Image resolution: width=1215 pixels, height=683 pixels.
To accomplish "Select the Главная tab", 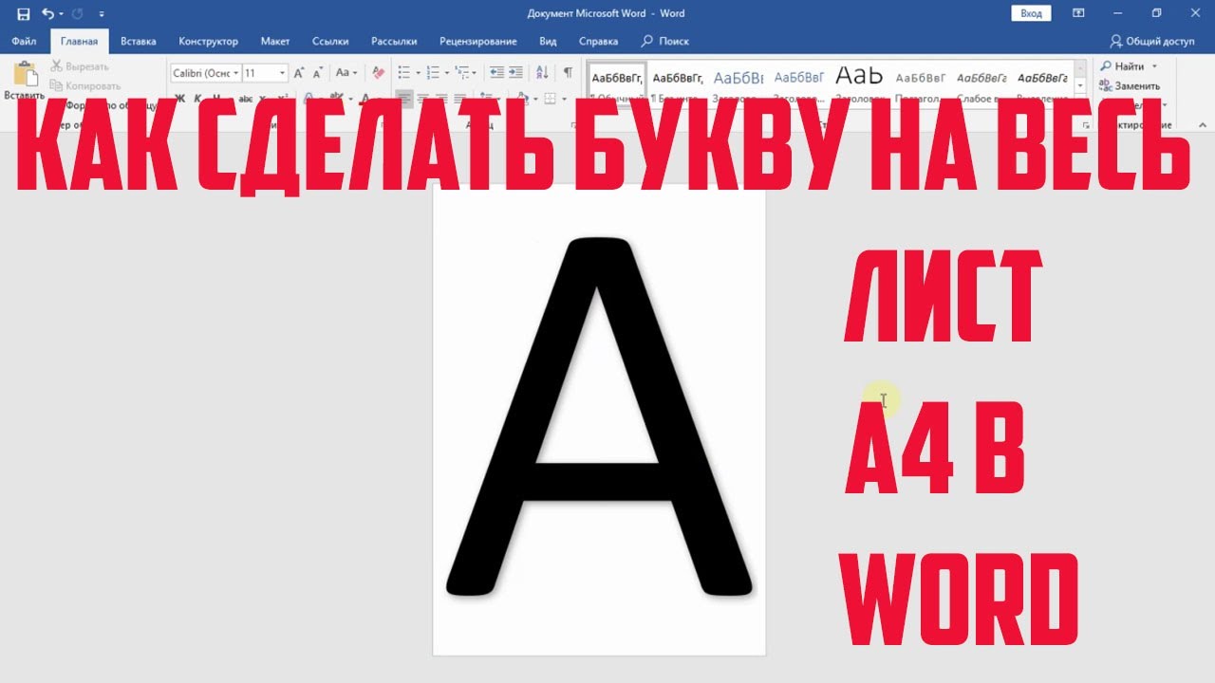I will click(x=80, y=41).
